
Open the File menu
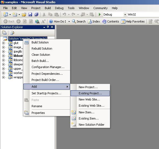pos(5,8)
